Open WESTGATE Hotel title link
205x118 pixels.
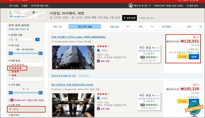72,85
